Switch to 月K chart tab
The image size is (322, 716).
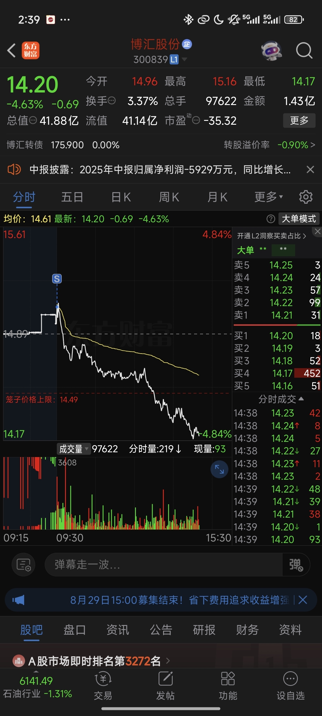tap(218, 197)
